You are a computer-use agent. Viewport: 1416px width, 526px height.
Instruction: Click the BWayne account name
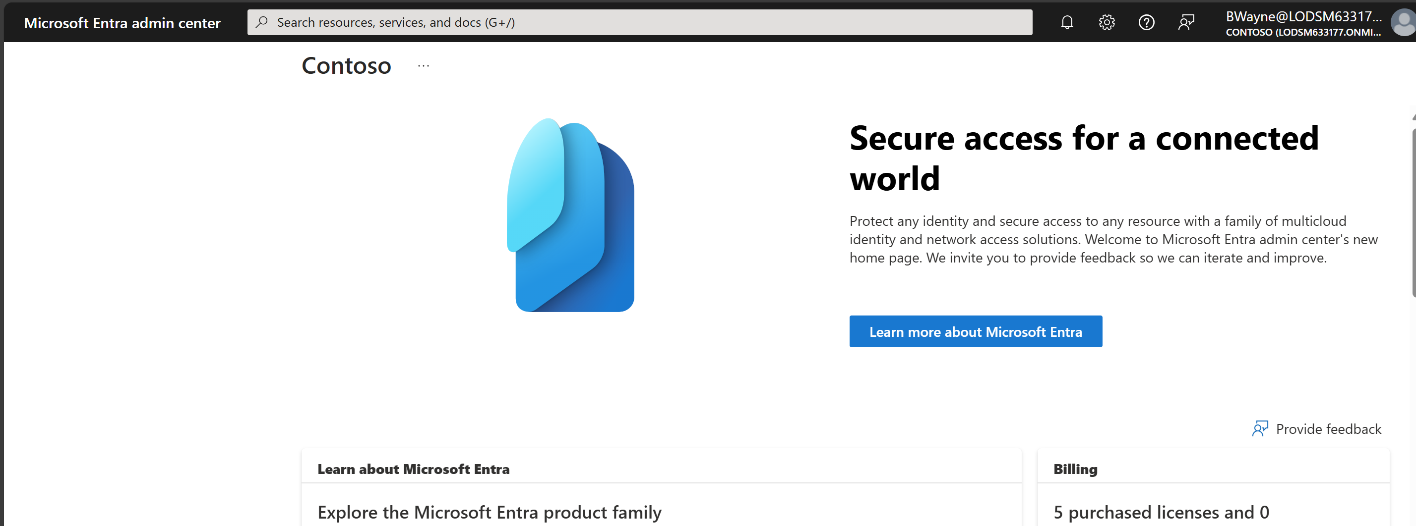tap(1303, 16)
